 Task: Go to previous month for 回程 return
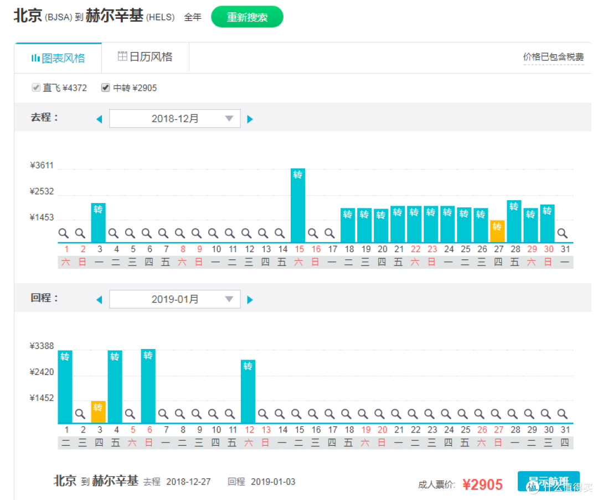click(x=100, y=300)
